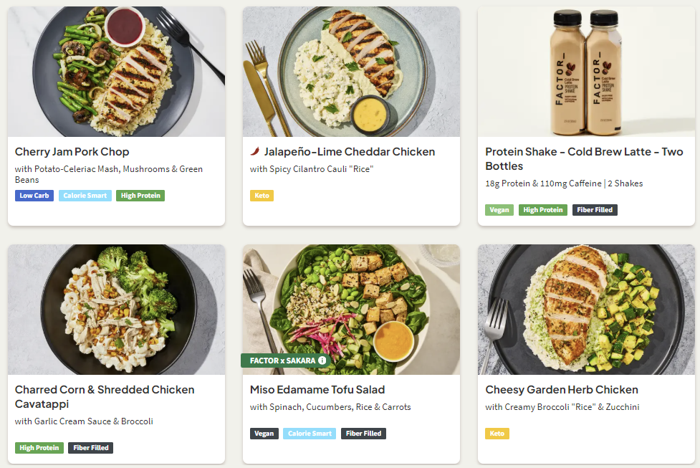
Task: Select Calorie Smart tag on Tofu Salad card
Action: click(310, 434)
